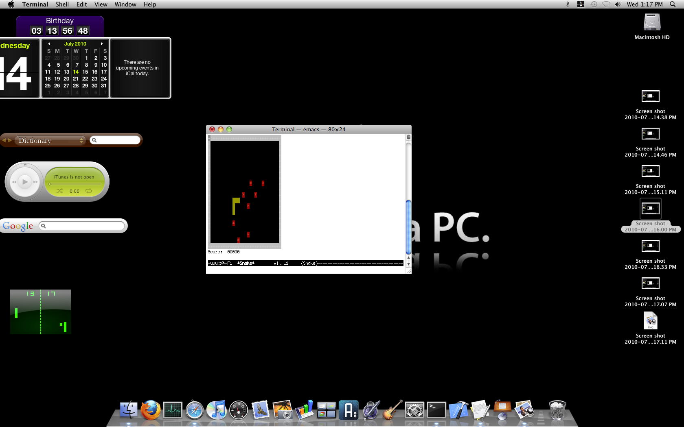
Task: Open the Window menu in the menu bar
Action: click(x=125, y=4)
